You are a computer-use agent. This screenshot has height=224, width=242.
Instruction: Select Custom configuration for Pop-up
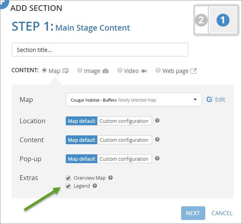124,159
